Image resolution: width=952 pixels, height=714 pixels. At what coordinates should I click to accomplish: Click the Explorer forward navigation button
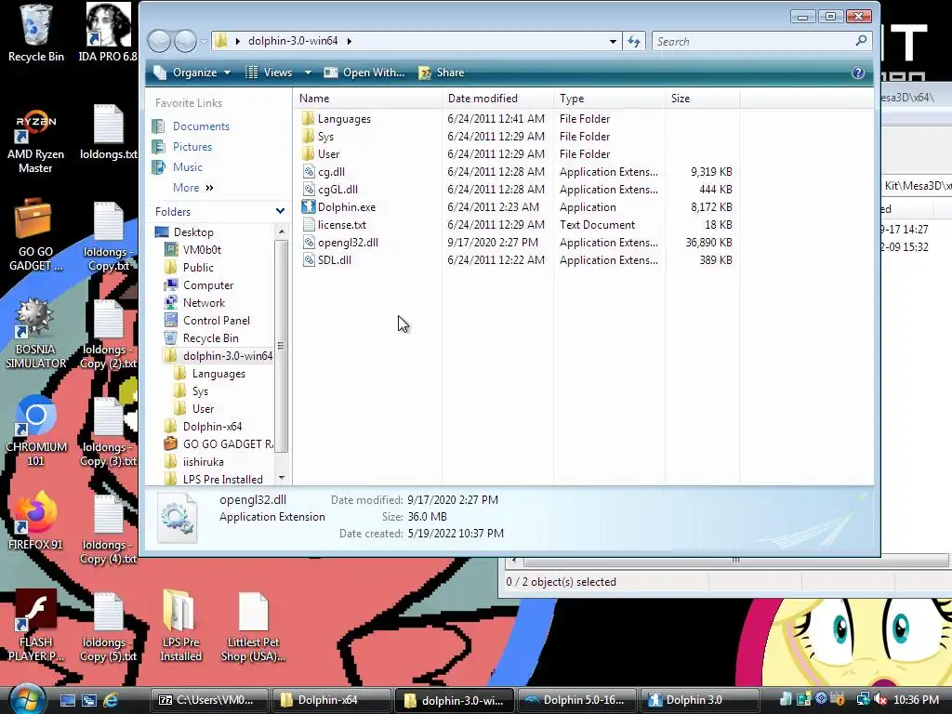(185, 41)
